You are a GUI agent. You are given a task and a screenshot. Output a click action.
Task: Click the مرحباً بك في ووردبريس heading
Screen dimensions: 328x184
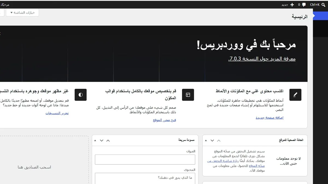coord(246,45)
